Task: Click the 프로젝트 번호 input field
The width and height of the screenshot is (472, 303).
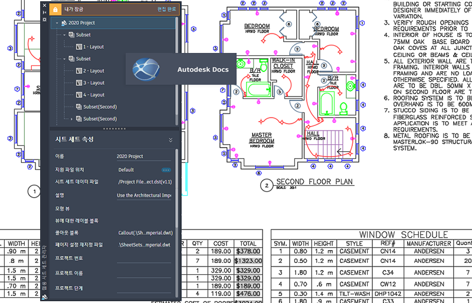Action: pyautogui.click(x=144, y=259)
